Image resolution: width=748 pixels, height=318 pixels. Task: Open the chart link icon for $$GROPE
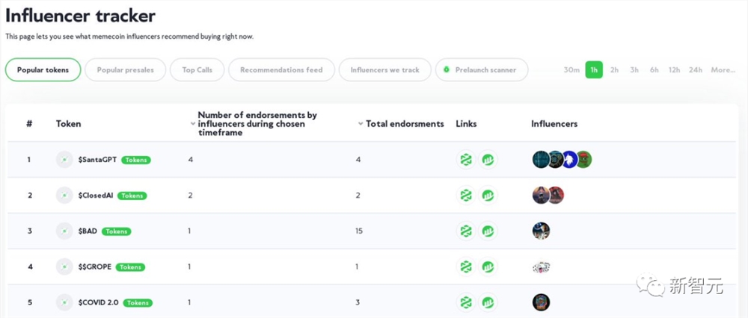coord(488,266)
